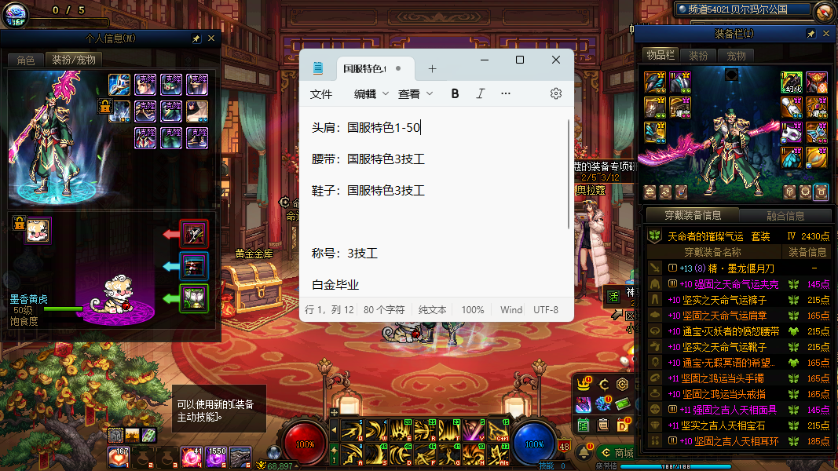The width and height of the screenshot is (838, 471).
Task: Click the 墨香黄虎 pet portrait icon
Action: [37, 230]
